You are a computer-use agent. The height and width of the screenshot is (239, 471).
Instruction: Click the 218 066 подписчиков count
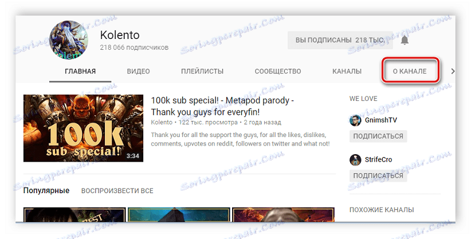134,48
